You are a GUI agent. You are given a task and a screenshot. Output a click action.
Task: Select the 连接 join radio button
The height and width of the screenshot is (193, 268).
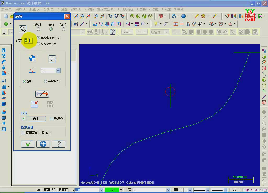click(x=63, y=29)
